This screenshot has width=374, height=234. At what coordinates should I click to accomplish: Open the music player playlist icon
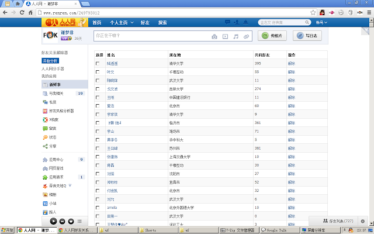(x=79, y=221)
